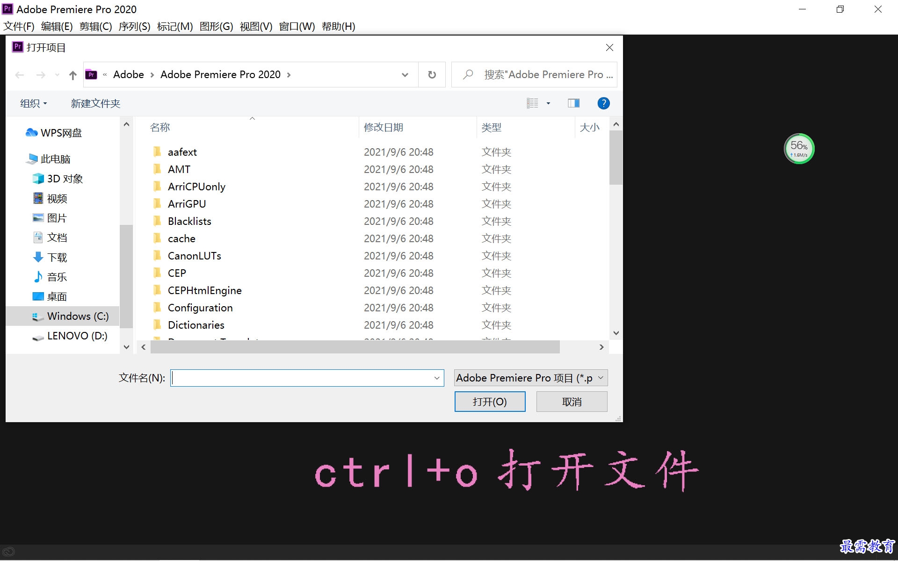This screenshot has height=561, width=898.
Task: Click the file list vertical scrollbar thumb
Action: coord(616,157)
